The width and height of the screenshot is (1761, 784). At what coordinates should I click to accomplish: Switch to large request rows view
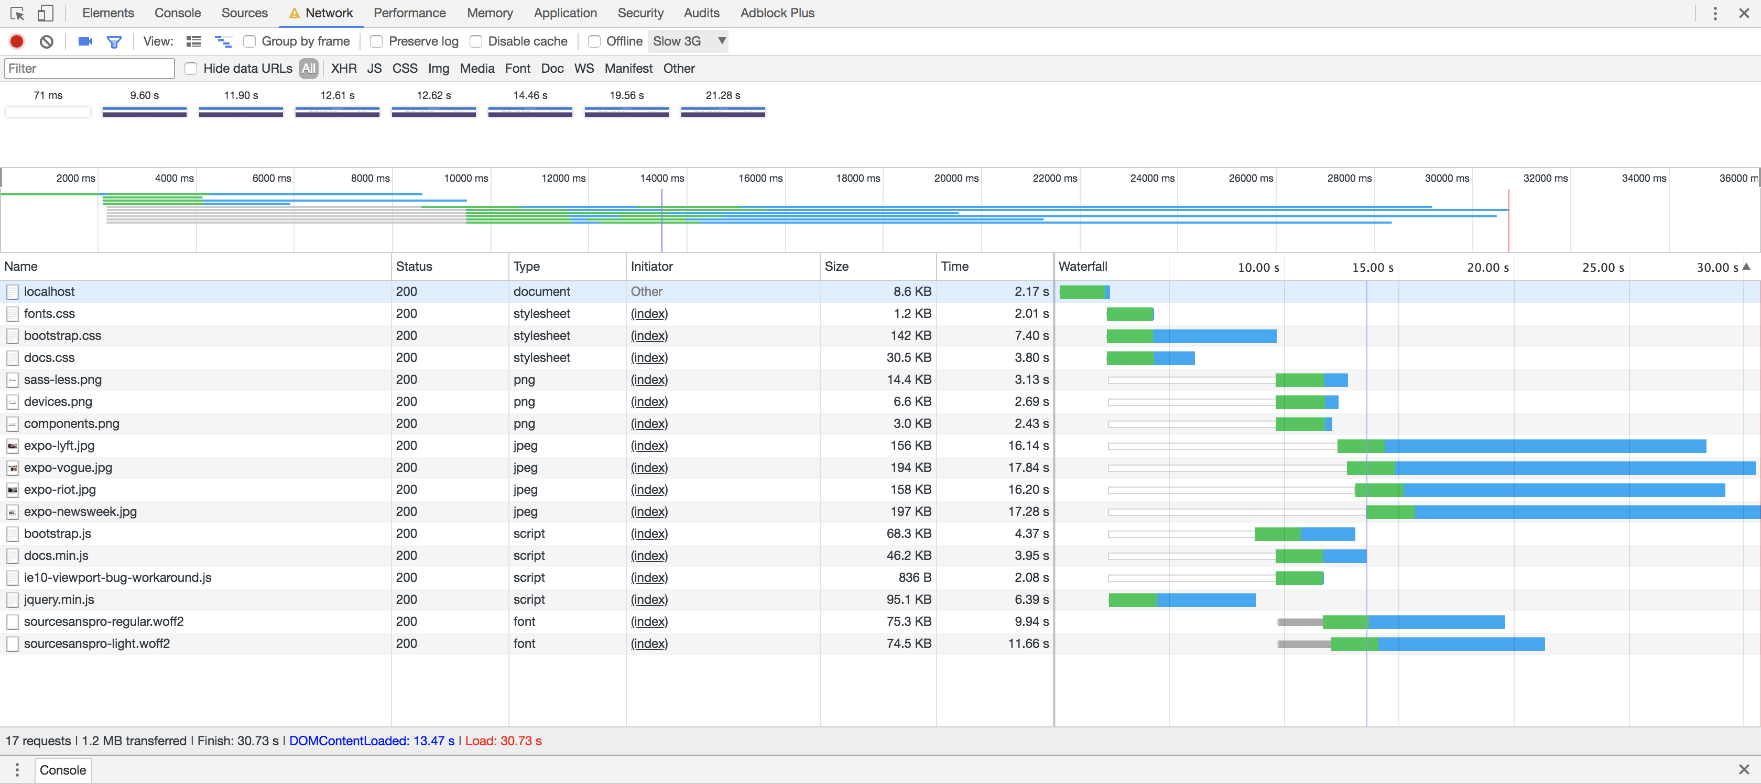click(x=194, y=42)
